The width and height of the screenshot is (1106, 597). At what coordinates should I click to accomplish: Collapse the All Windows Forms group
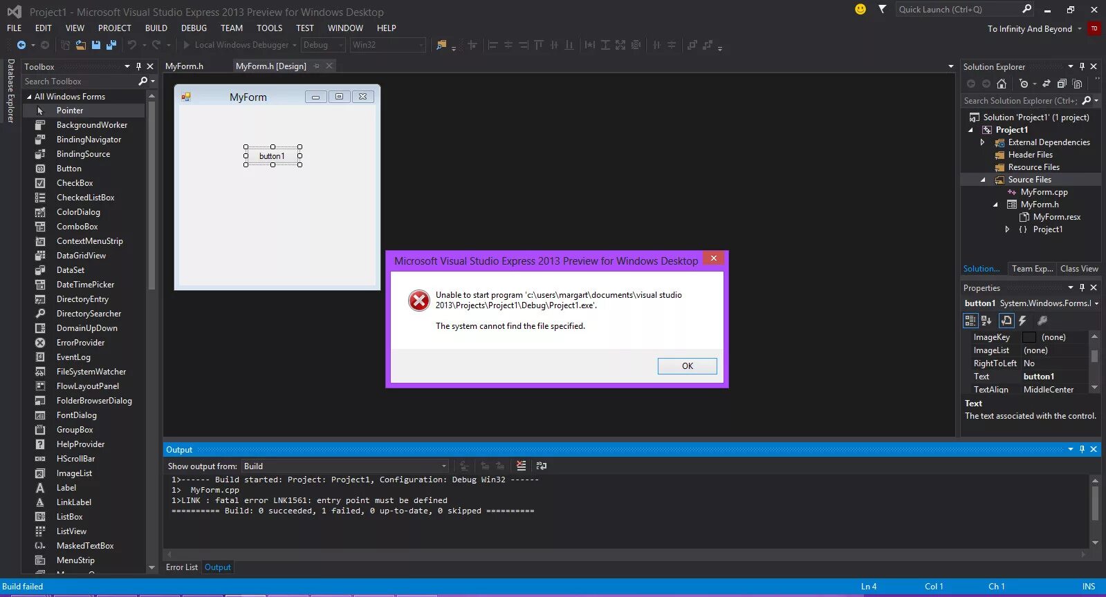click(x=29, y=97)
